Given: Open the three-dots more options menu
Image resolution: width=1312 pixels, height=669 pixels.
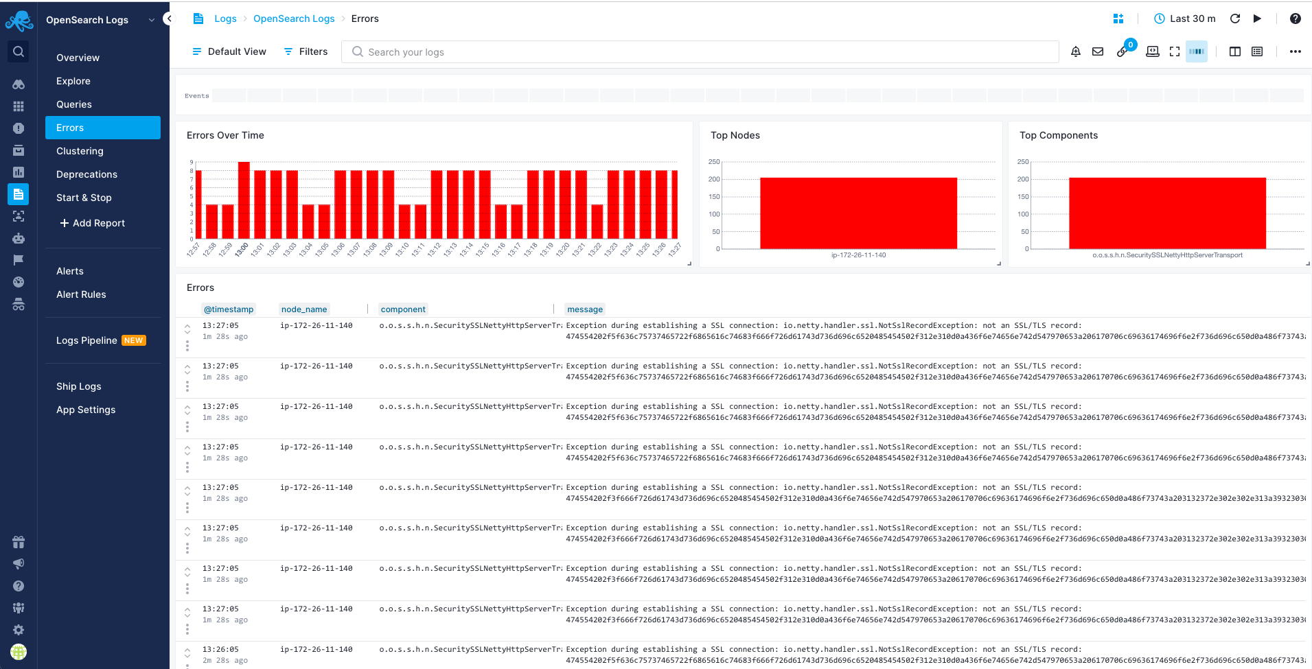Looking at the screenshot, I should [1295, 51].
